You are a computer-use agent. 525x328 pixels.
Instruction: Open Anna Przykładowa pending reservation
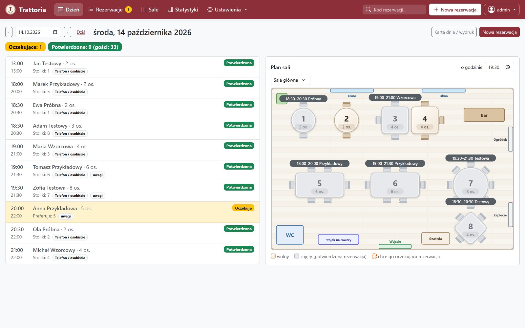133,212
